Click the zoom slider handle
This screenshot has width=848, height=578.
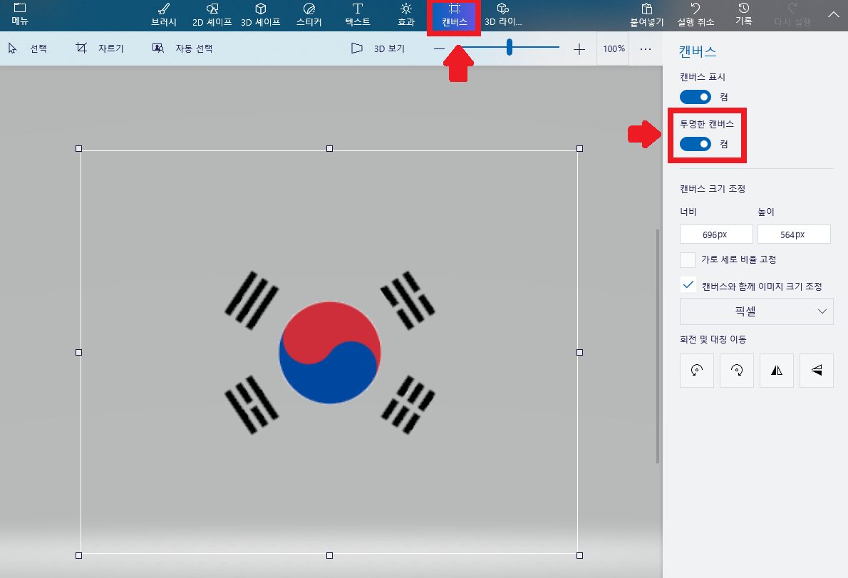point(510,47)
